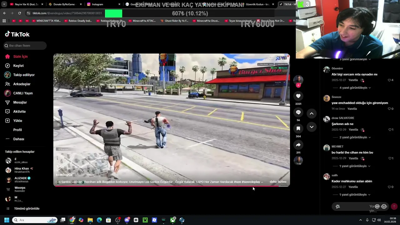Image resolution: width=400 pixels, height=225 pixels.
Task: Open Aktivite notifications
Action: [16, 112]
